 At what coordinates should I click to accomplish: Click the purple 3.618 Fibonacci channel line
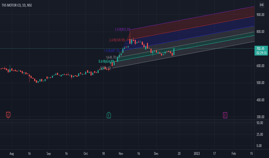pos(193,18)
